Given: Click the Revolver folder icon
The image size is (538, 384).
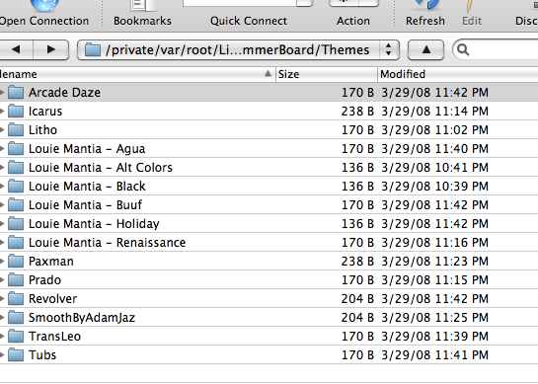Looking at the screenshot, I should coord(16,298).
